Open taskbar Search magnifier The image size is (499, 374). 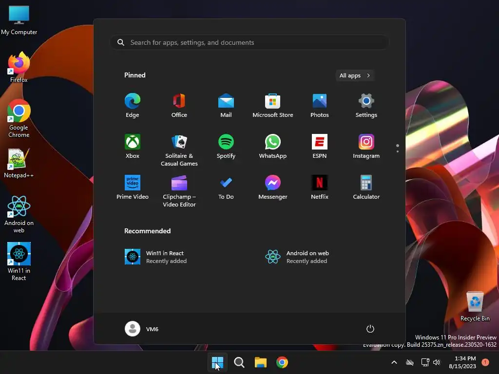click(239, 362)
